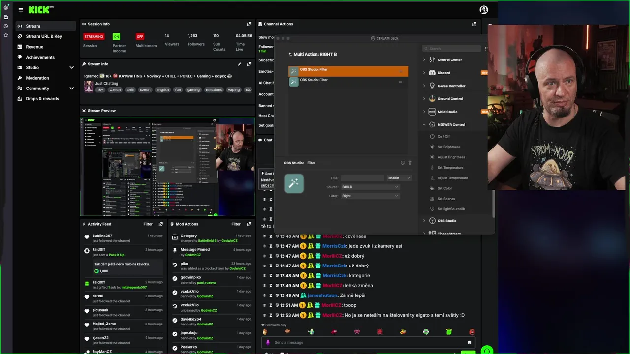The image size is (630, 354).
Task: Select the NEEWER Set Temperature action
Action: click(x=450, y=168)
